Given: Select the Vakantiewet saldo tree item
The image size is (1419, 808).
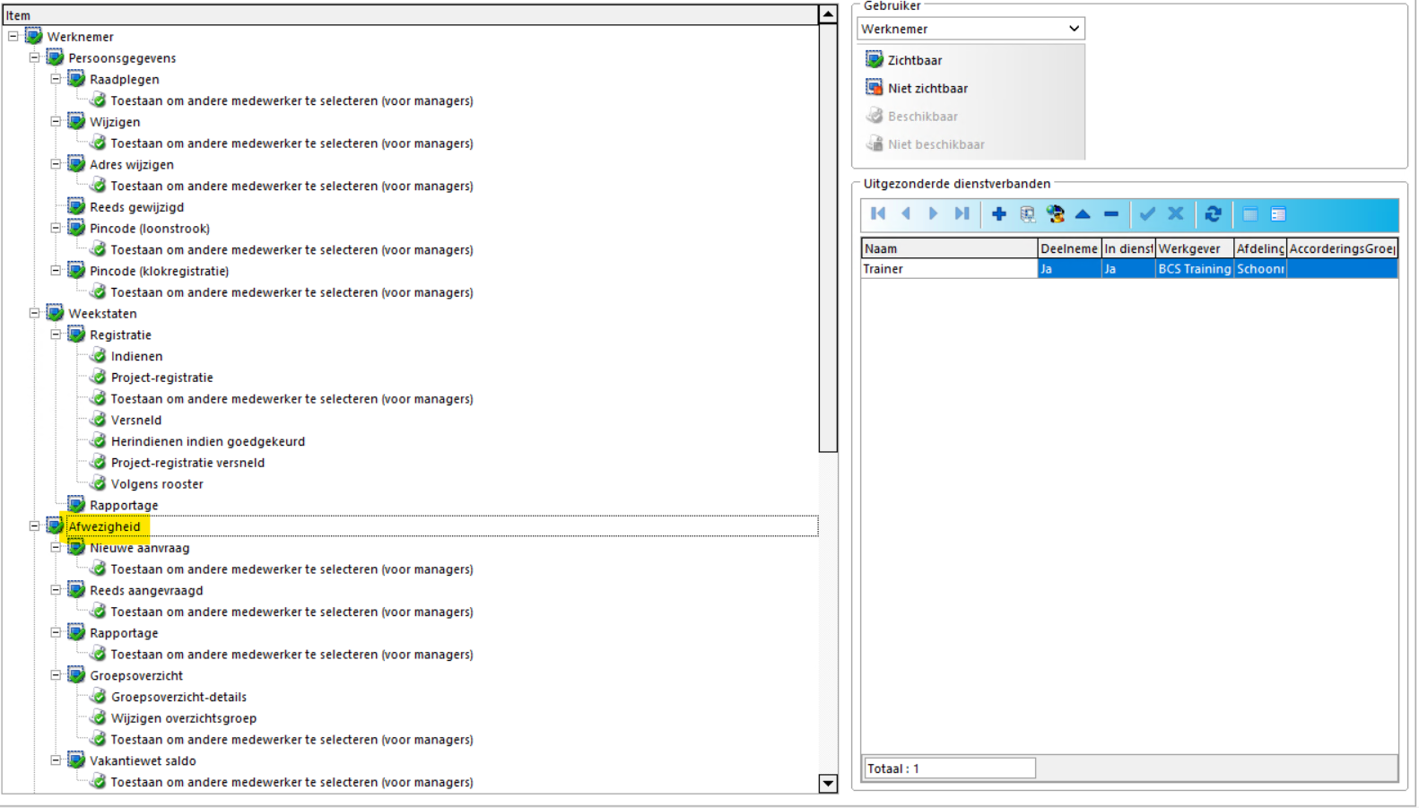Looking at the screenshot, I should (x=143, y=761).
